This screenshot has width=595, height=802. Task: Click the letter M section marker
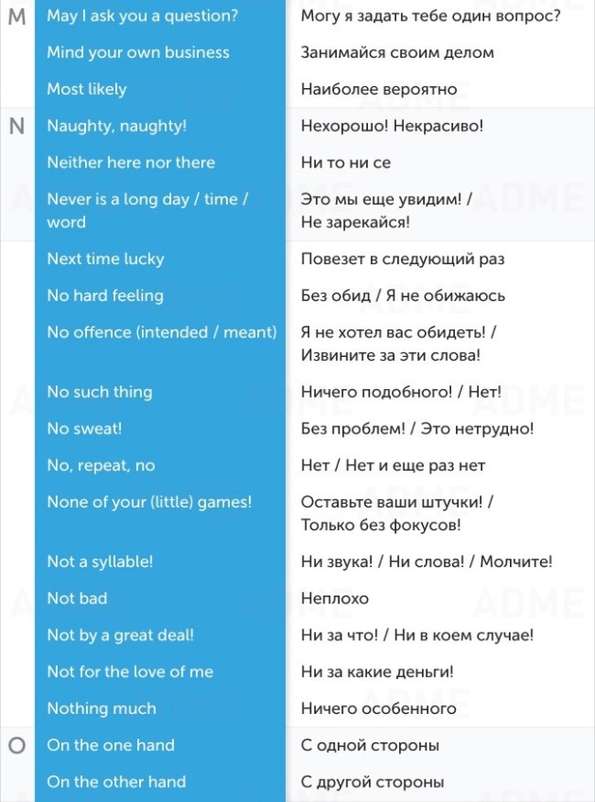tap(16, 16)
